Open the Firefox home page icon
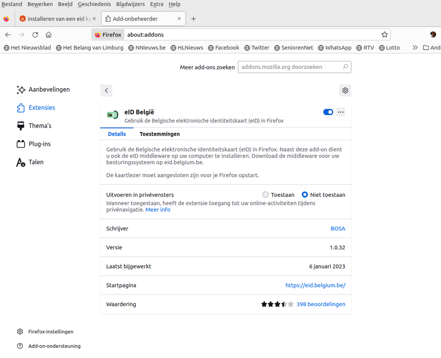Viewport: 441px width, 358px height. (49, 34)
